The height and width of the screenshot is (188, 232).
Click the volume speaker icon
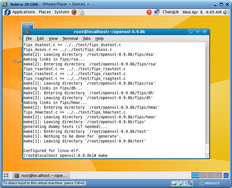click(x=226, y=12)
